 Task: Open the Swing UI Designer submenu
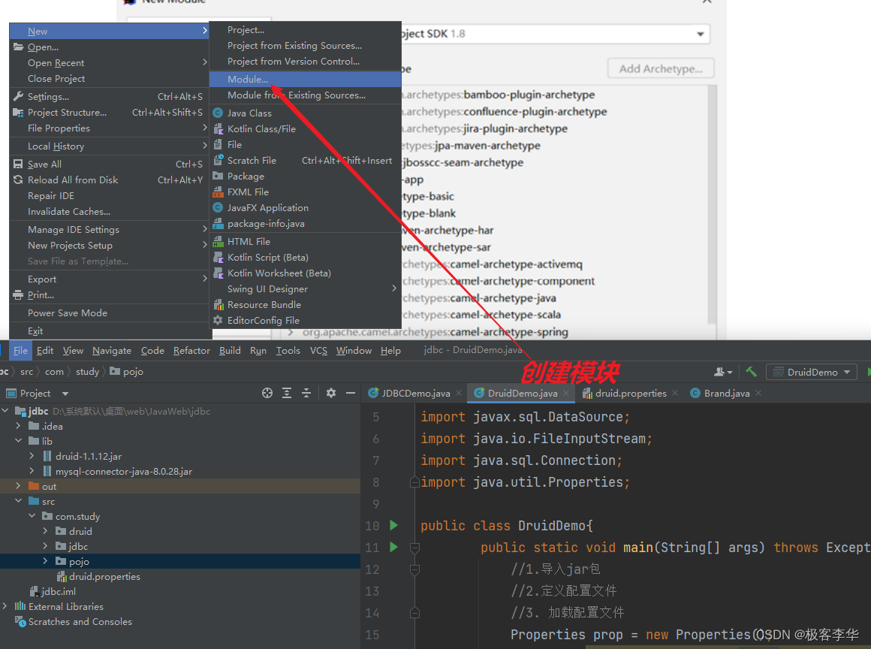coord(306,289)
